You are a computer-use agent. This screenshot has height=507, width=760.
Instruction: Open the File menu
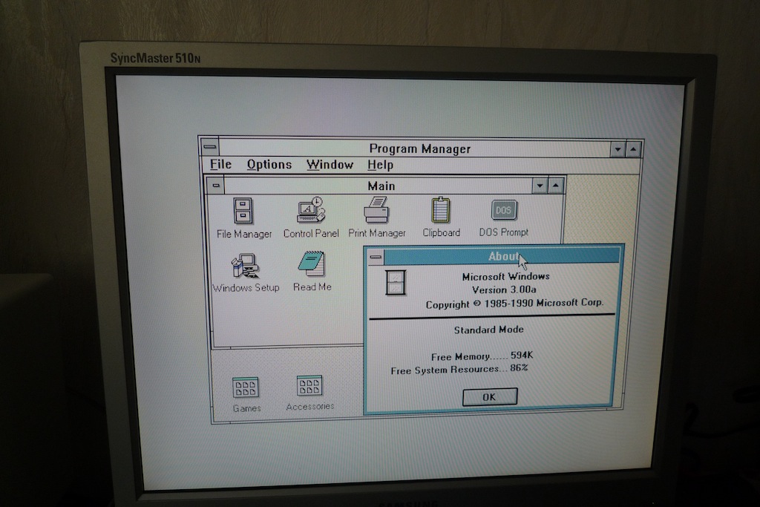coord(220,165)
